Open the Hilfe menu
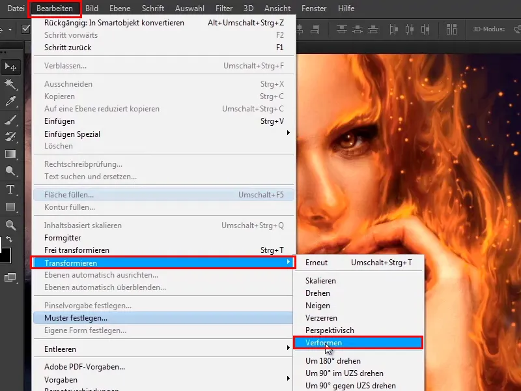This screenshot has width=521, height=391. coord(346,8)
